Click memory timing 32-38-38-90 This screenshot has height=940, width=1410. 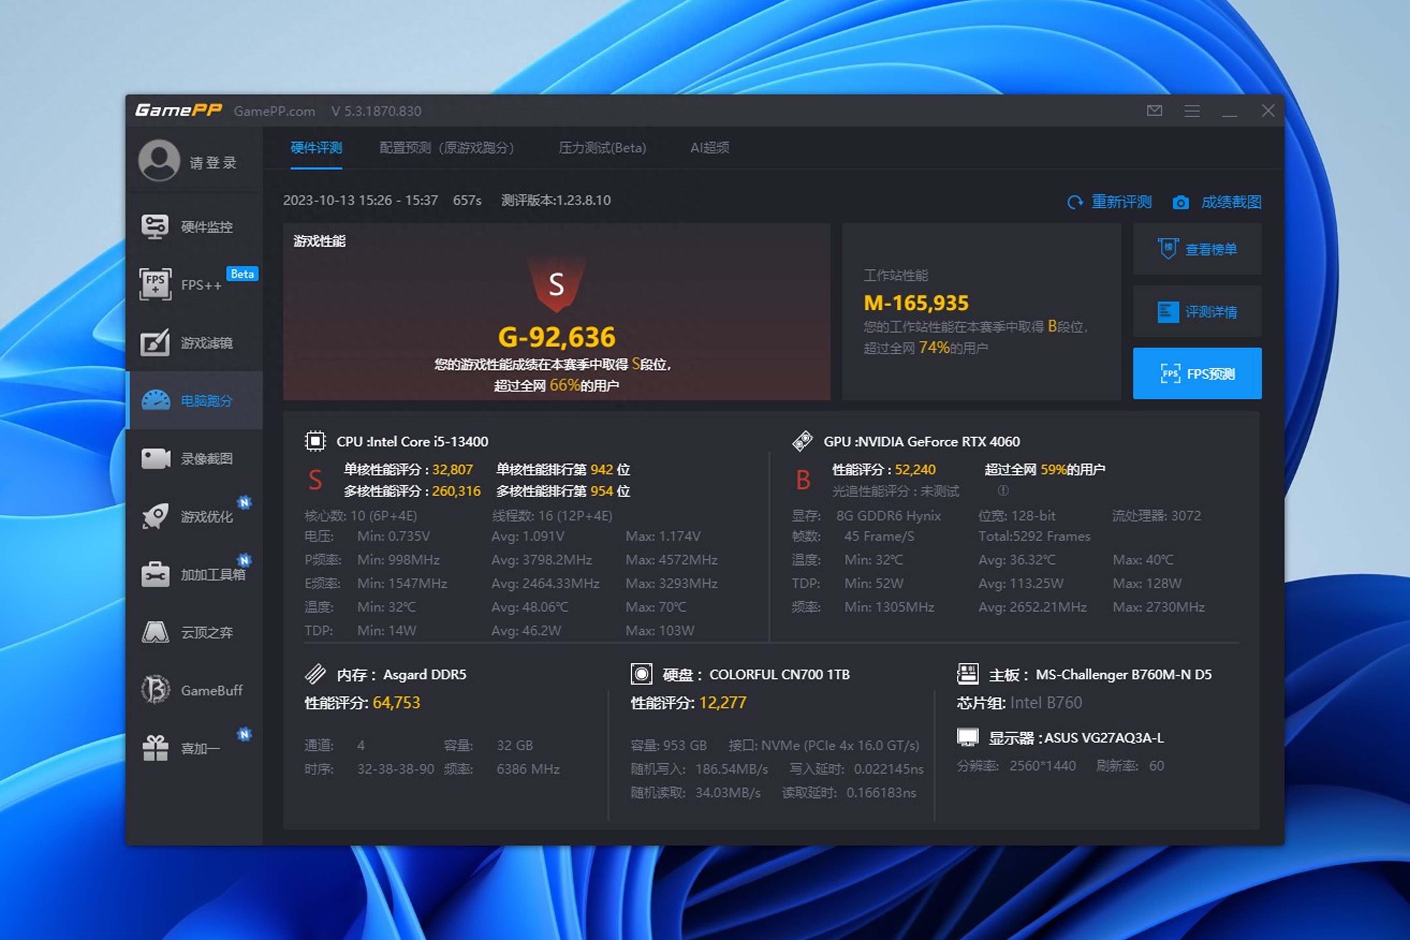point(395,768)
